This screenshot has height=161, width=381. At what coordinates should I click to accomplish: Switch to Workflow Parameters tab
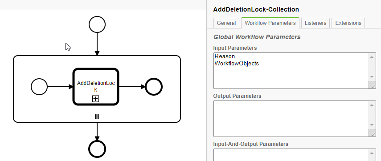coord(270,23)
